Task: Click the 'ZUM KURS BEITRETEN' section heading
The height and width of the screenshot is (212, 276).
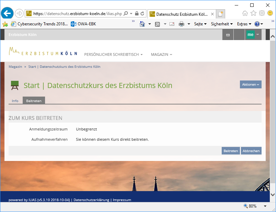Action: 35,118
